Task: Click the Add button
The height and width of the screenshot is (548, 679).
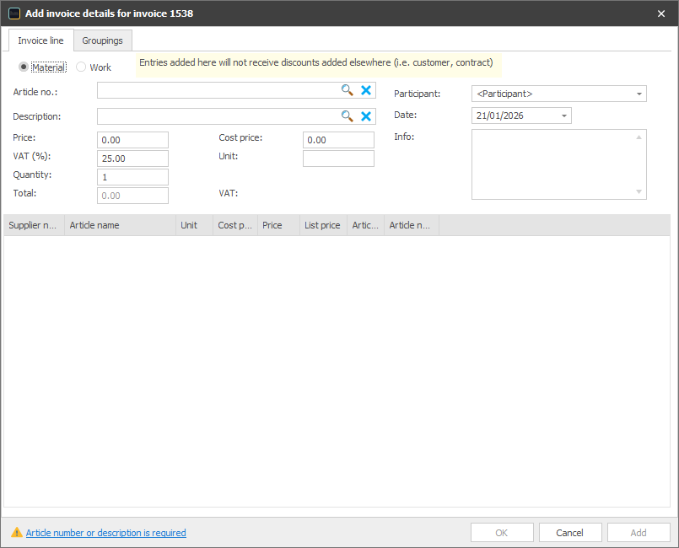Action: tap(639, 533)
